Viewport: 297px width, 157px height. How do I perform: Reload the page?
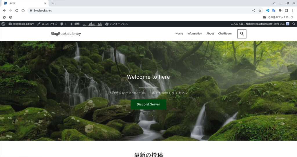[x=17, y=10]
